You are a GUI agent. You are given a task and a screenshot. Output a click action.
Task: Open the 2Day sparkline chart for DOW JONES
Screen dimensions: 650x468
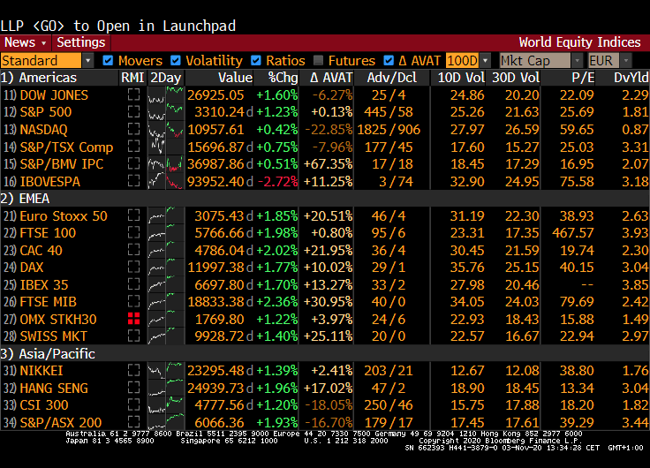(x=166, y=95)
